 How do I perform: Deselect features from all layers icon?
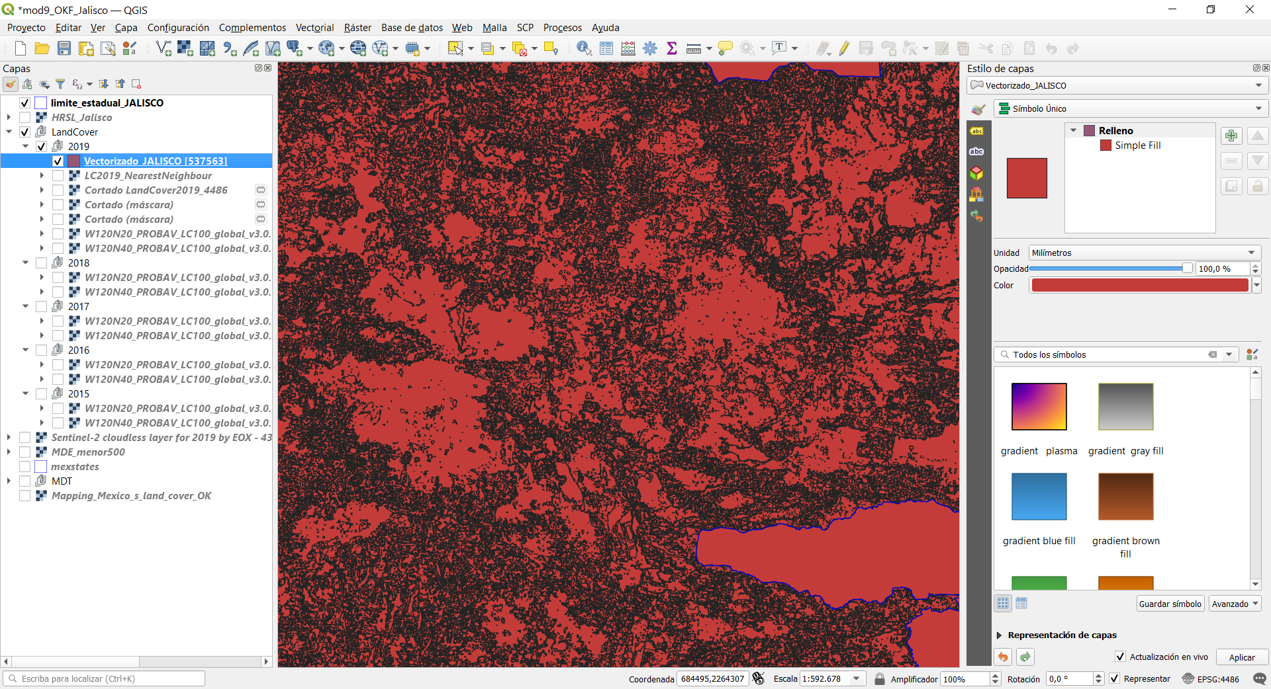pos(520,48)
